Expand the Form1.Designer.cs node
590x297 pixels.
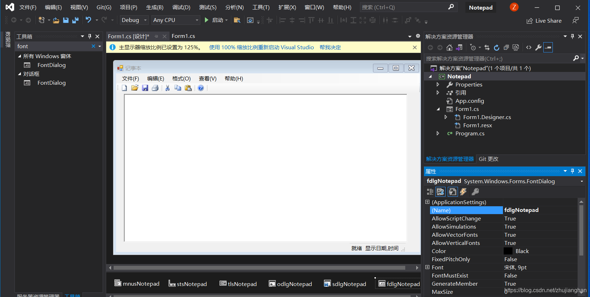pyautogui.click(x=446, y=117)
